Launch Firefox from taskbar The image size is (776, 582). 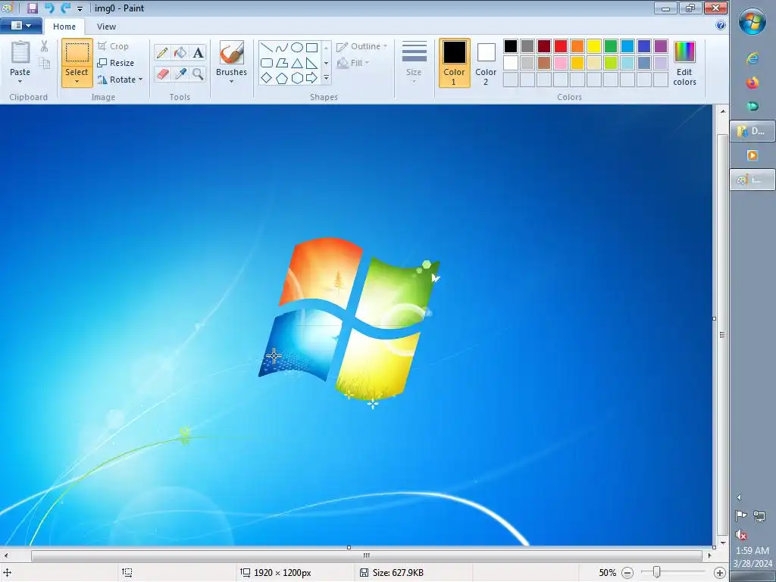click(753, 83)
